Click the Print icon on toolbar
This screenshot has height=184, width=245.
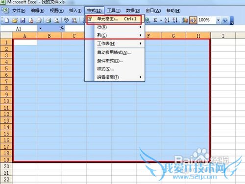click(48, 21)
